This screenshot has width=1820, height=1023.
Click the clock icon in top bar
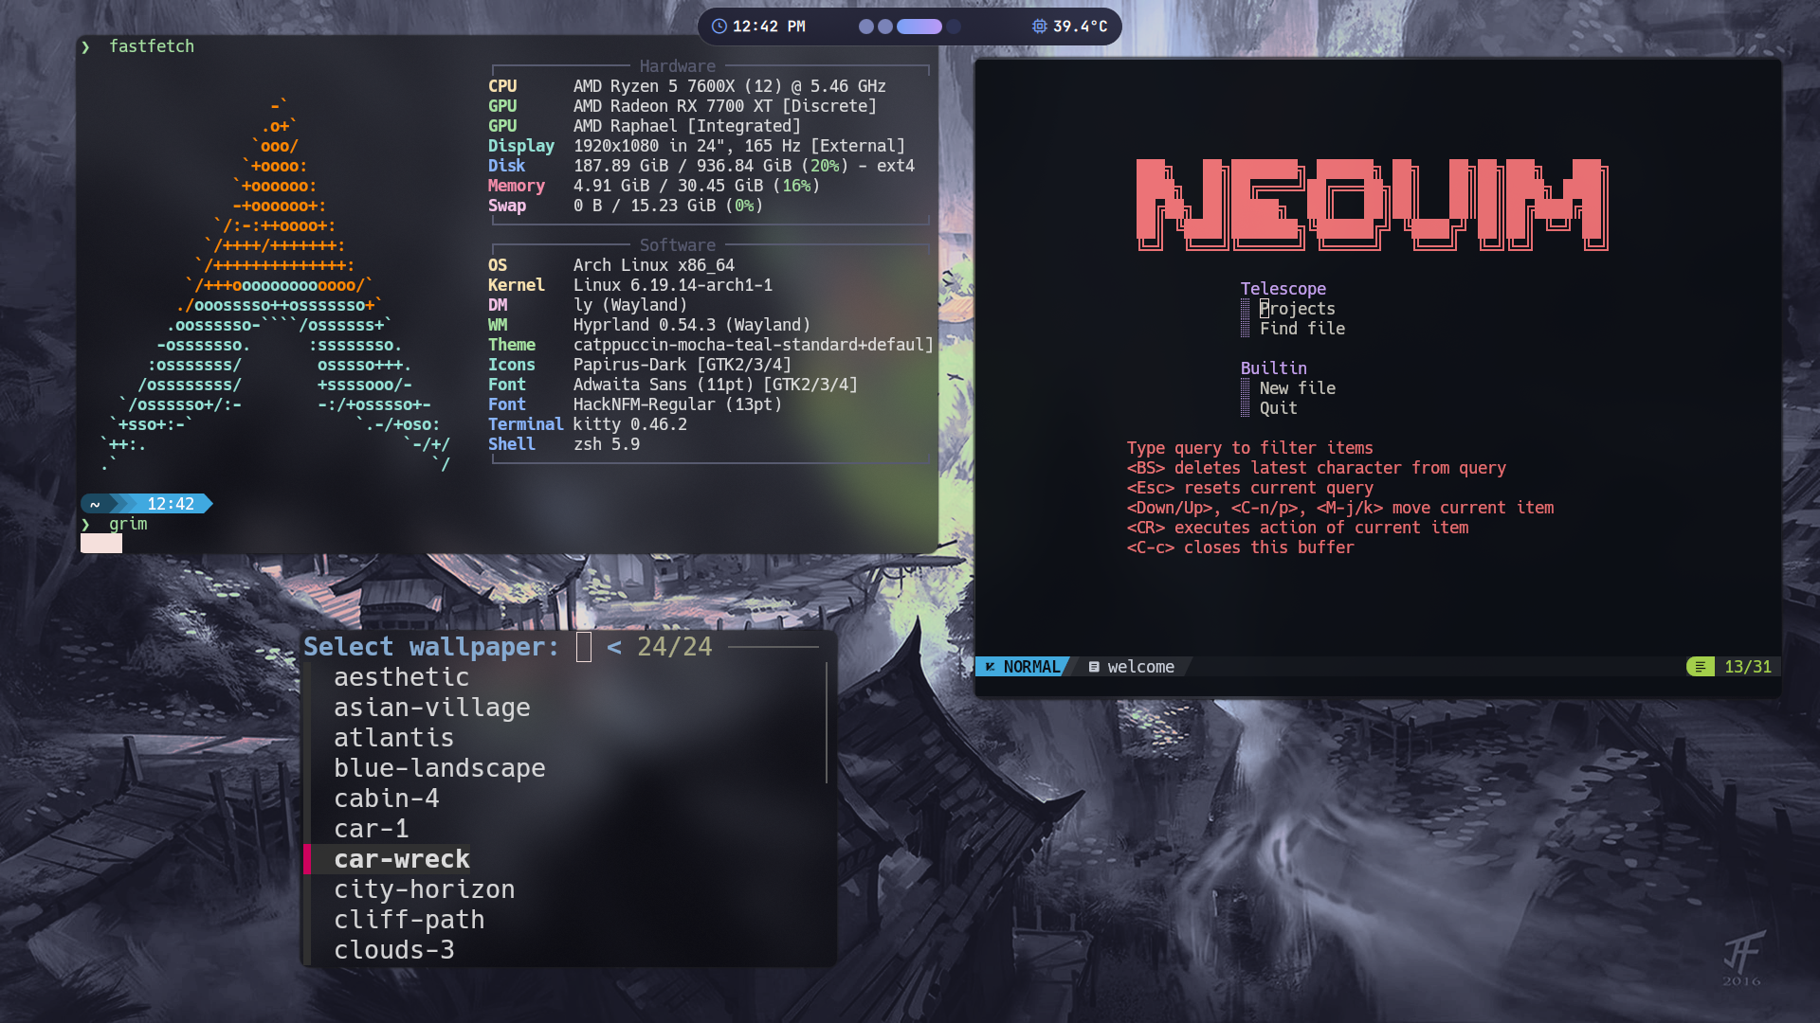[719, 27]
